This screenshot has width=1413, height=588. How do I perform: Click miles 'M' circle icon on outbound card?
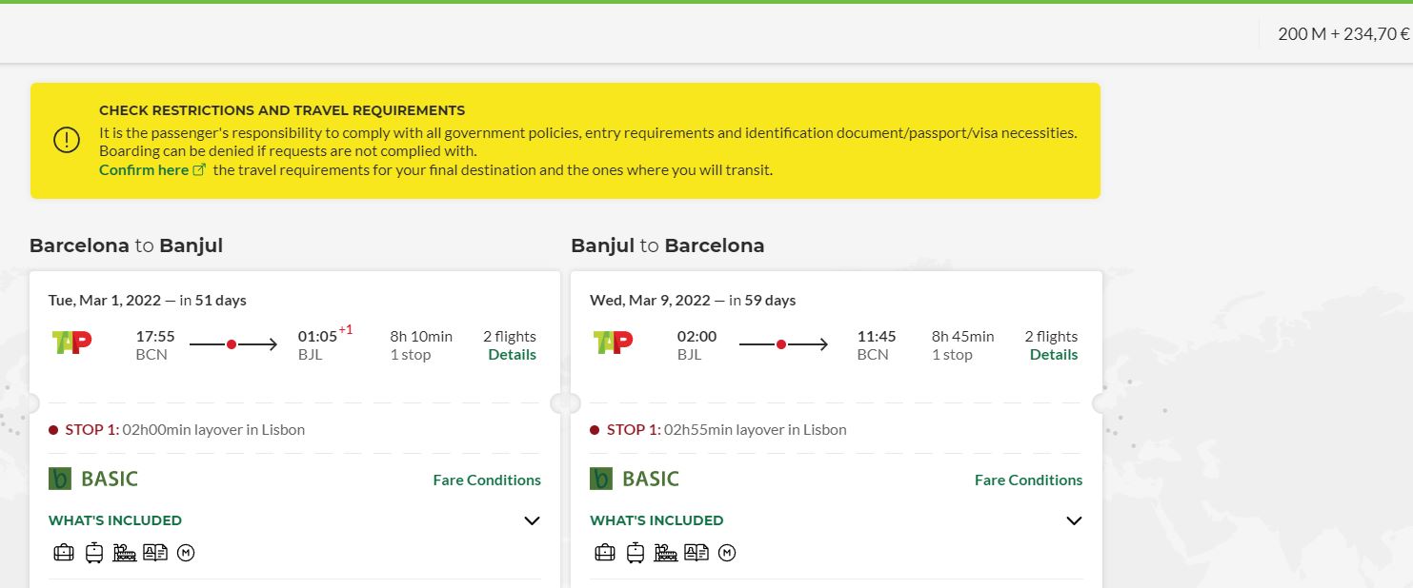pos(186,552)
